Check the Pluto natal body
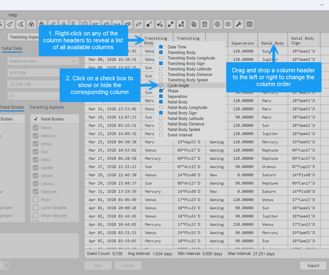 [35, 199]
